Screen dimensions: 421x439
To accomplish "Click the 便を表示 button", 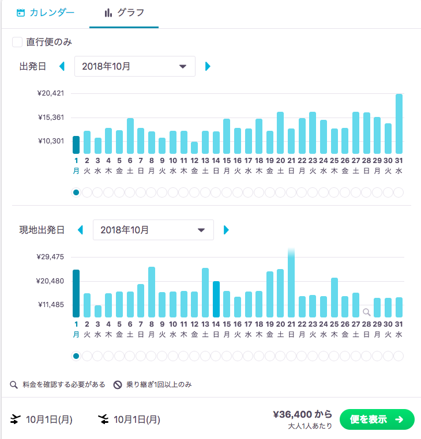I will (x=377, y=419).
